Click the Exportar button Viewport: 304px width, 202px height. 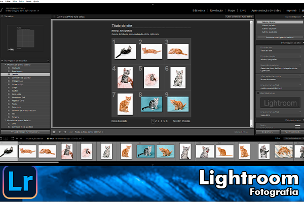[268, 132]
